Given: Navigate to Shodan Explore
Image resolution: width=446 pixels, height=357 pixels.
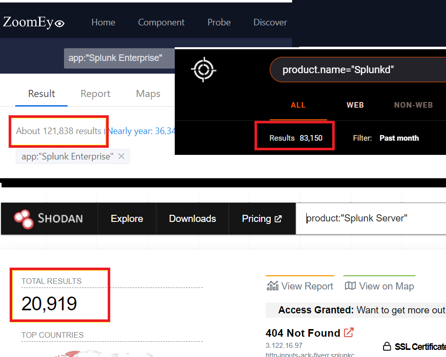Looking at the screenshot, I should [126, 218].
